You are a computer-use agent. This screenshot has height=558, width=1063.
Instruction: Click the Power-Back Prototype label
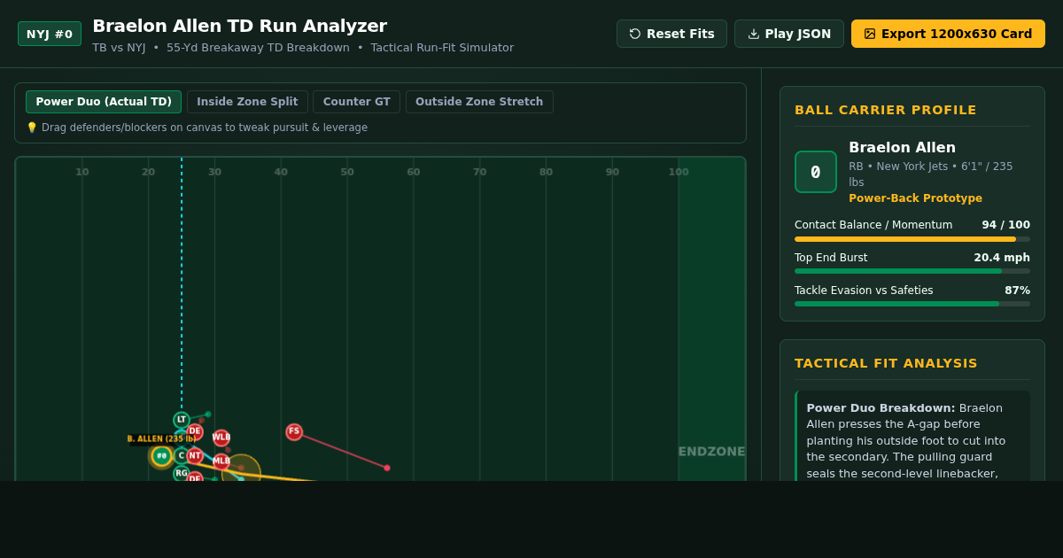tap(915, 198)
